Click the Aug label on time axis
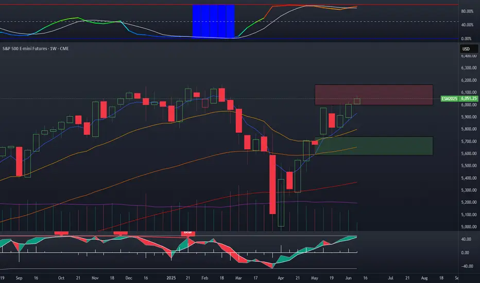The image size is (480, 283). (x=424, y=278)
